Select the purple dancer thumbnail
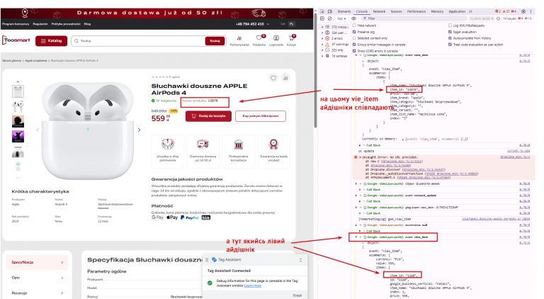This screenshot has height=299, width=544. click(18, 136)
